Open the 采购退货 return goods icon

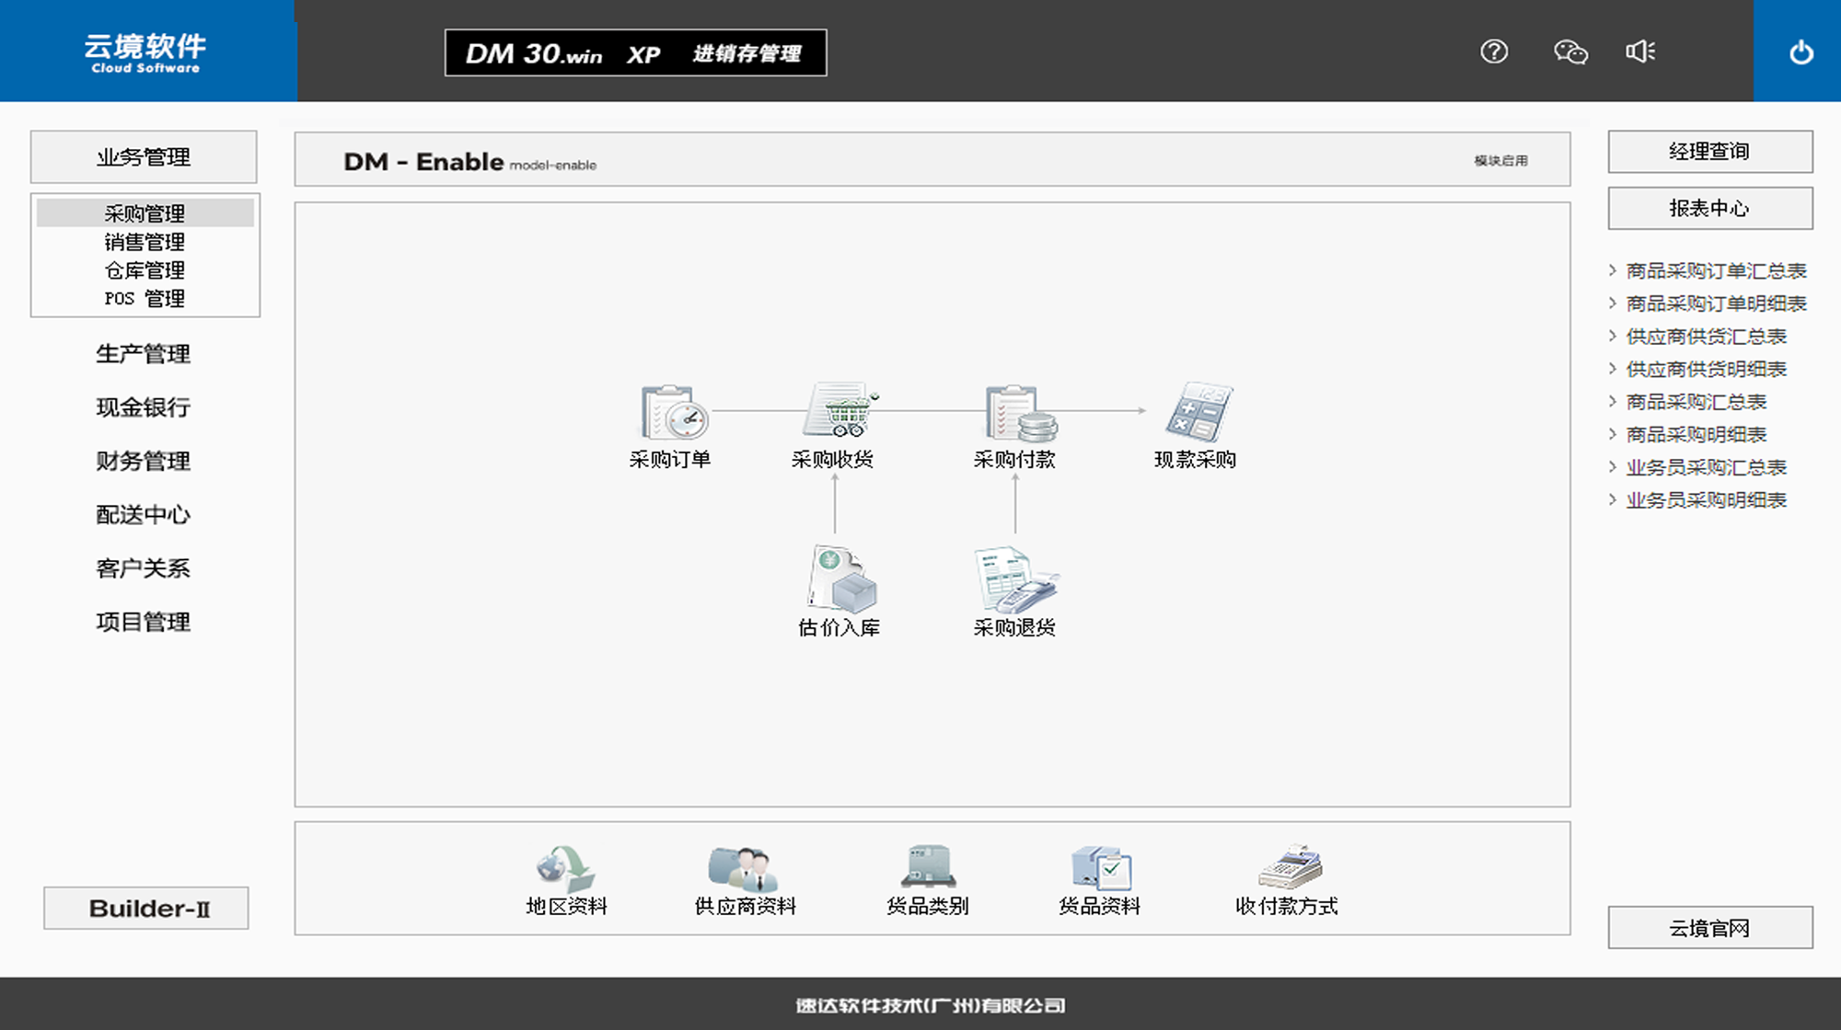(x=1016, y=580)
